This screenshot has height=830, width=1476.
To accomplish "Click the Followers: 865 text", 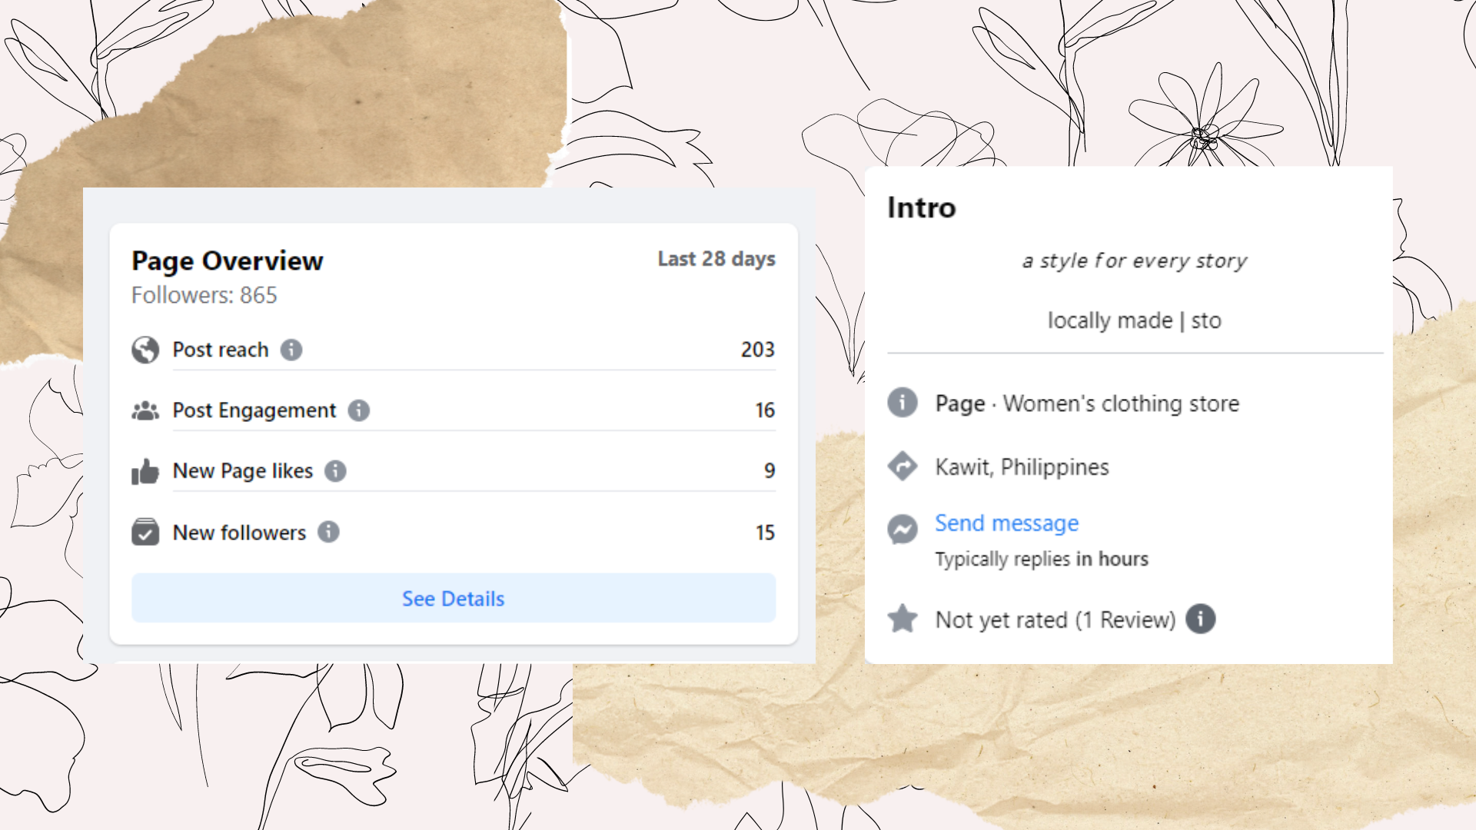I will click(204, 295).
